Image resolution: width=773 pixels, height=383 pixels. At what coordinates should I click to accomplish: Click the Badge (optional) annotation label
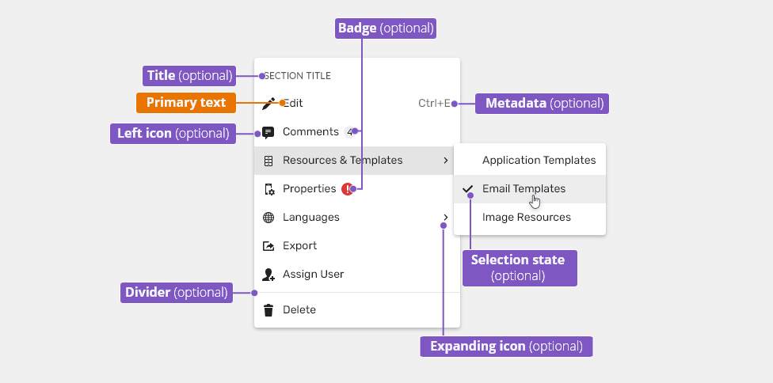pyautogui.click(x=386, y=28)
